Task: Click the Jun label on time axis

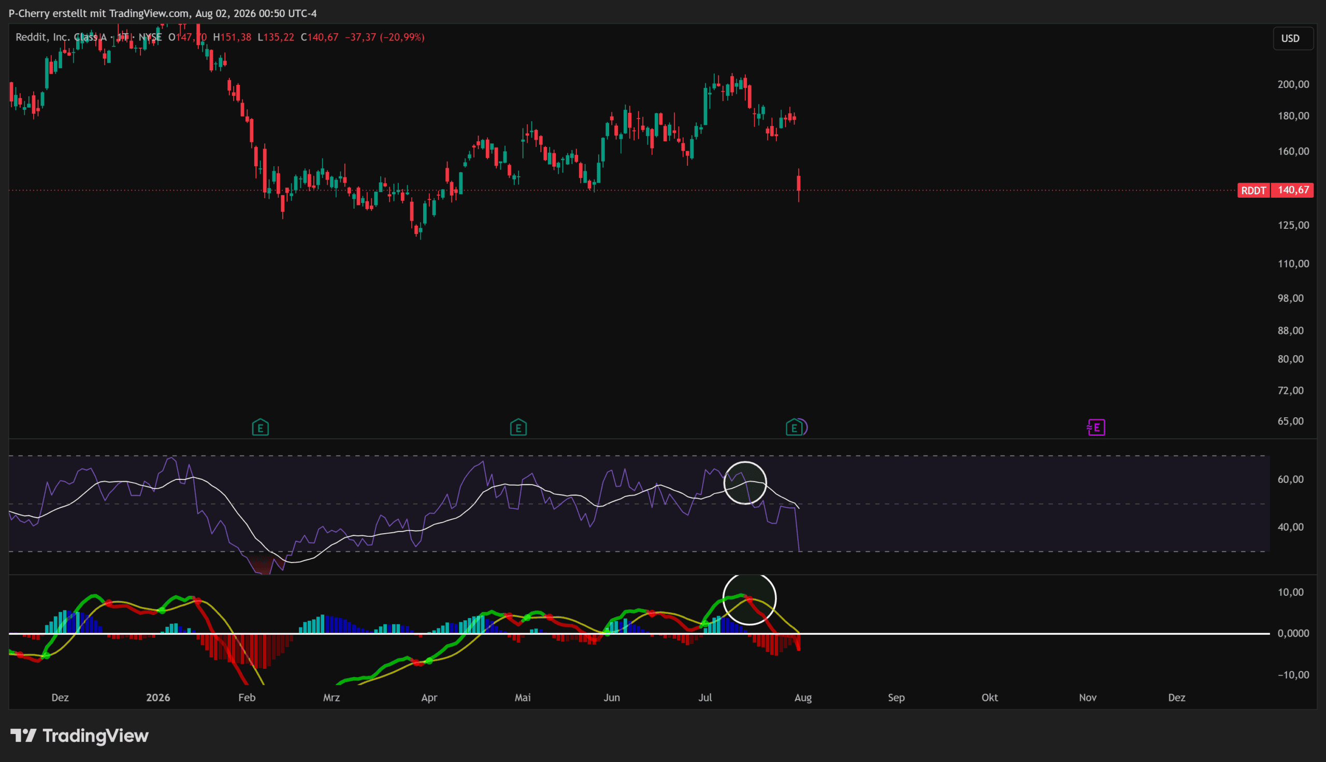Action: click(611, 698)
